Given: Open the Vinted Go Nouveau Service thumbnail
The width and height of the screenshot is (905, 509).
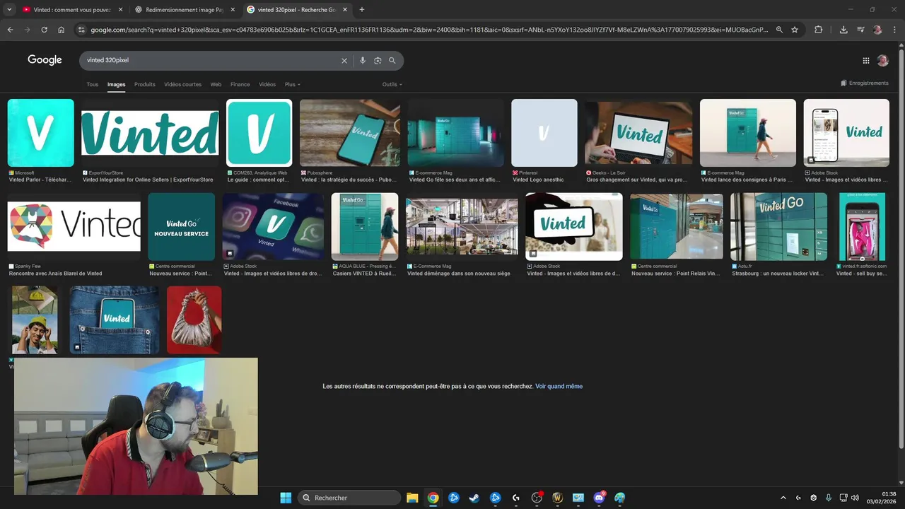Looking at the screenshot, I should pyautogui.click(x=181, y=227).
